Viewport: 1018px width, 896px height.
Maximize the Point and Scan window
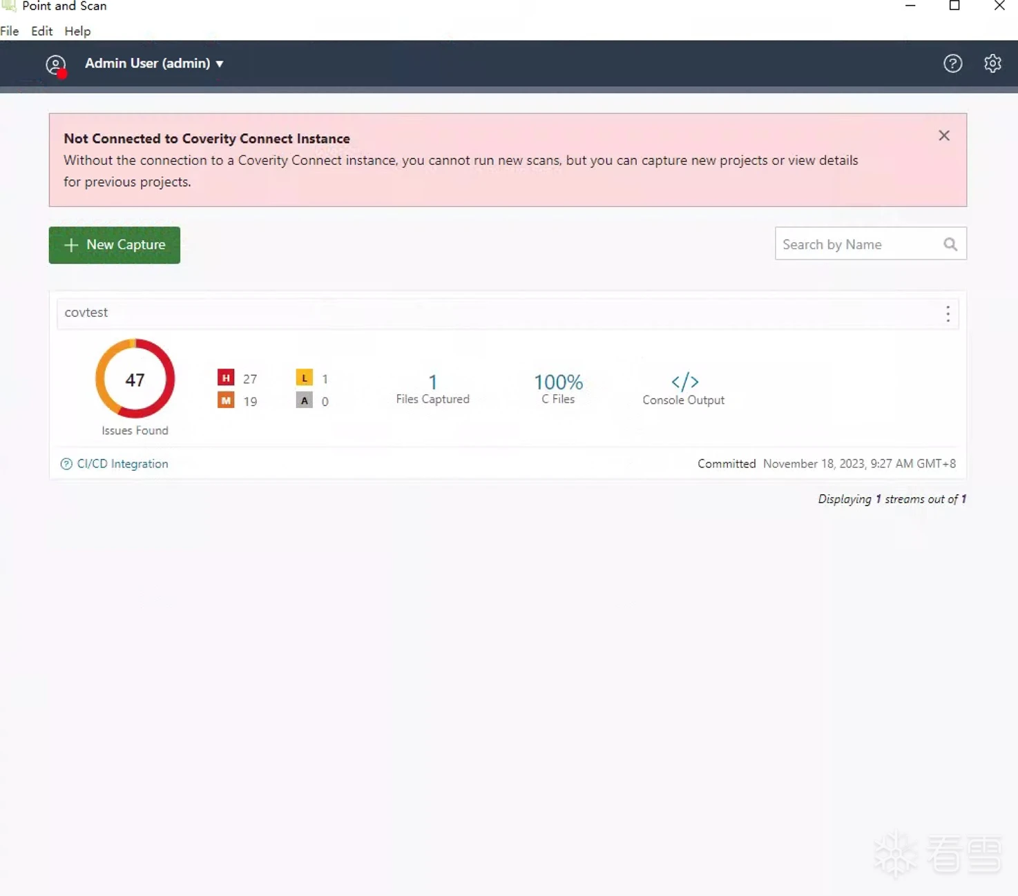[954, 6]
